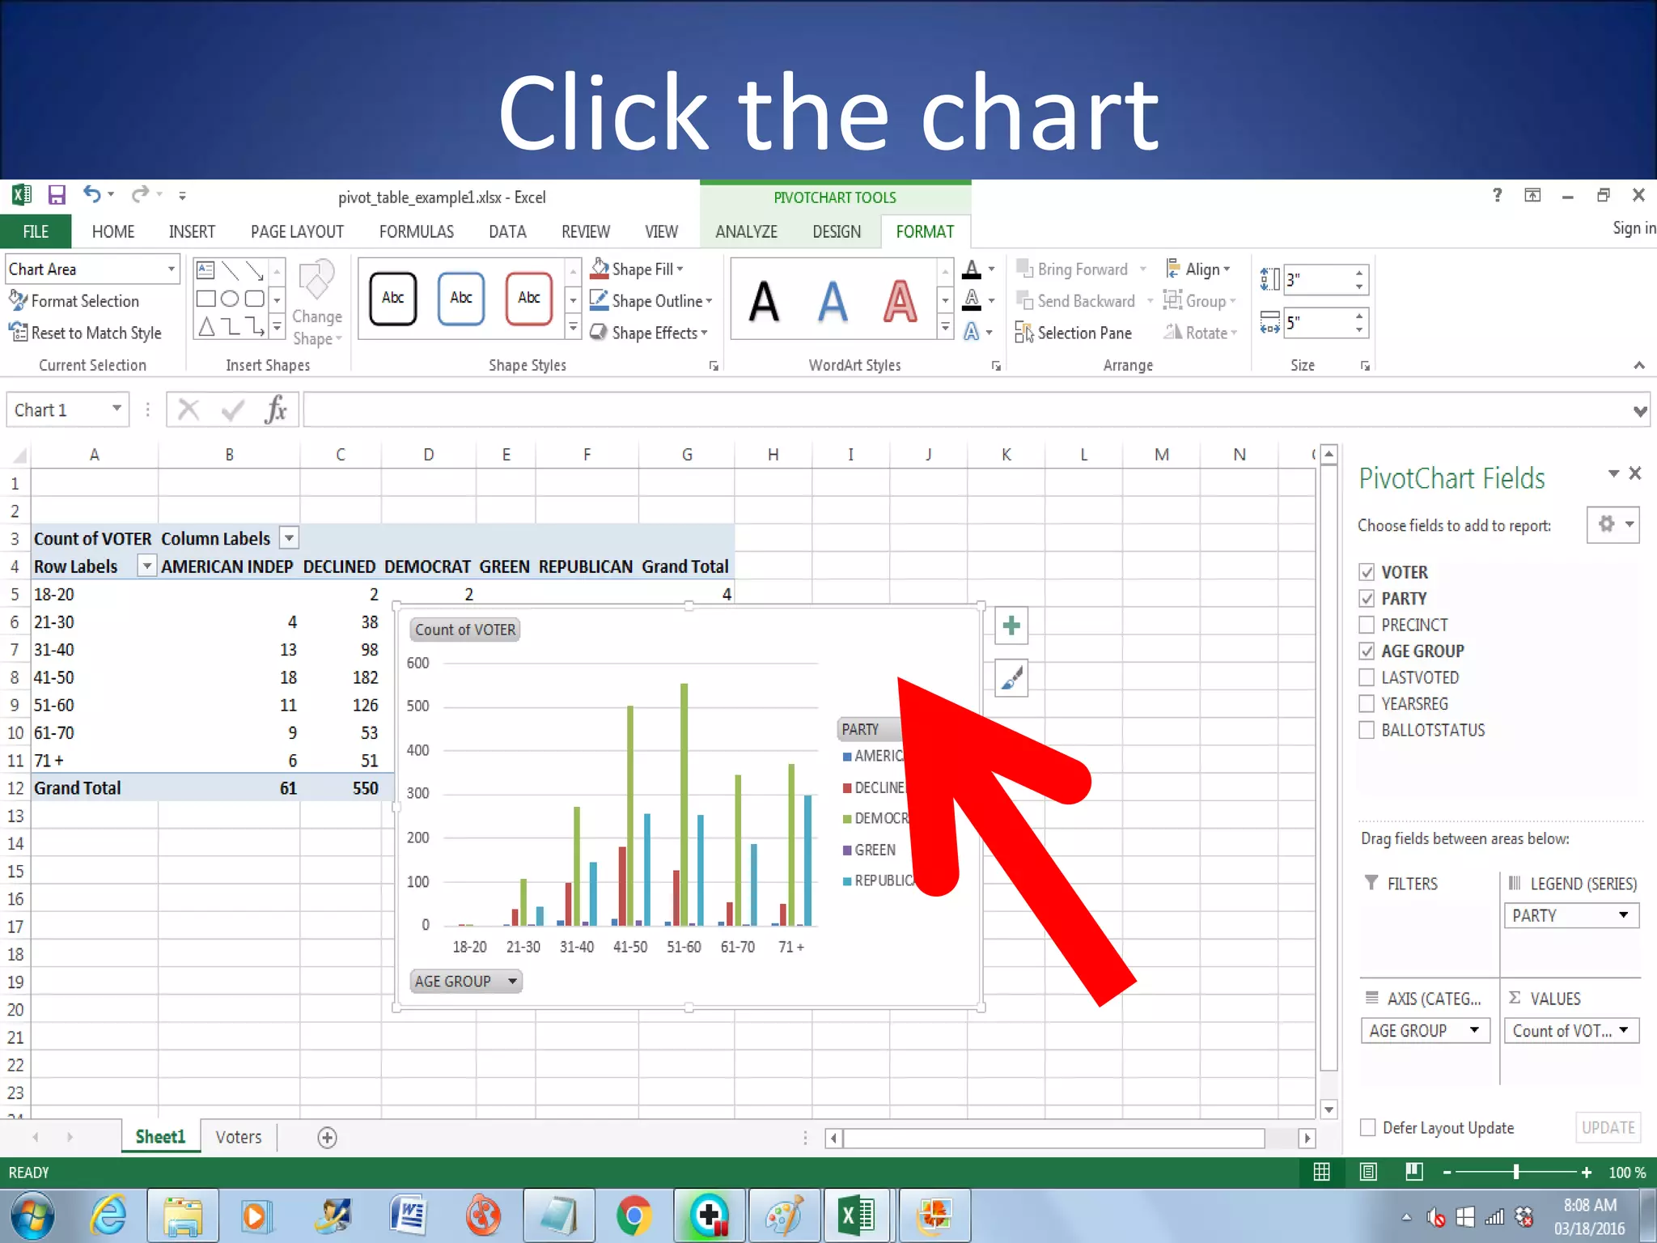This screenshot has height=1243, width=1657.
Task: Open Windows Start button
Action: pyautogui.click(x=32, y=1215)
